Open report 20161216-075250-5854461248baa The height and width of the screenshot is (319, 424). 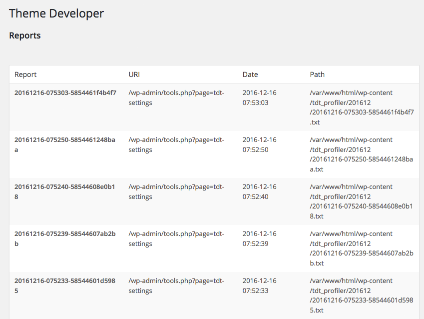click(65, 144)
